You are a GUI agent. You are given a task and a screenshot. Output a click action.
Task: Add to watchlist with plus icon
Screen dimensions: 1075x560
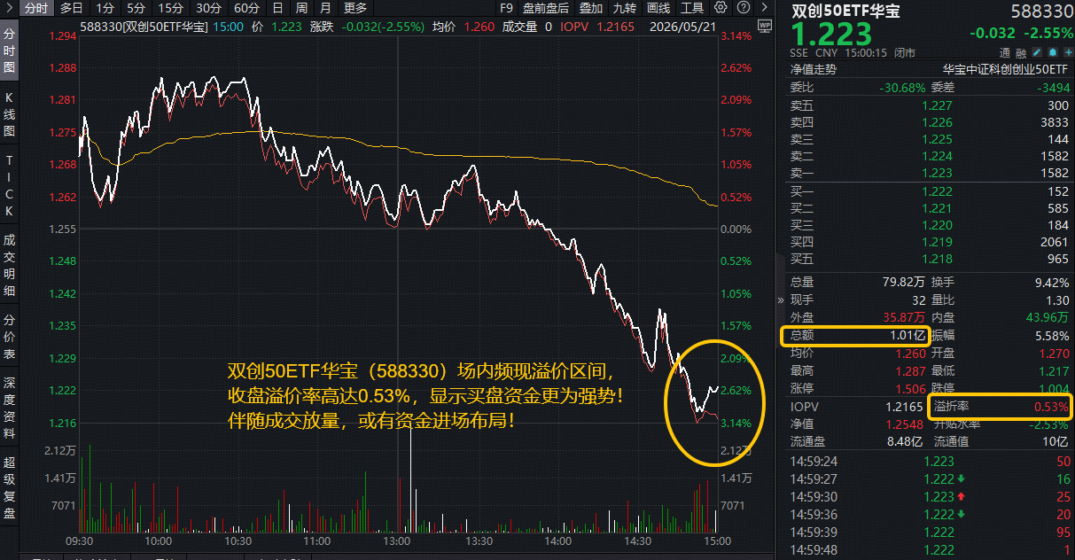(1067, 52)
